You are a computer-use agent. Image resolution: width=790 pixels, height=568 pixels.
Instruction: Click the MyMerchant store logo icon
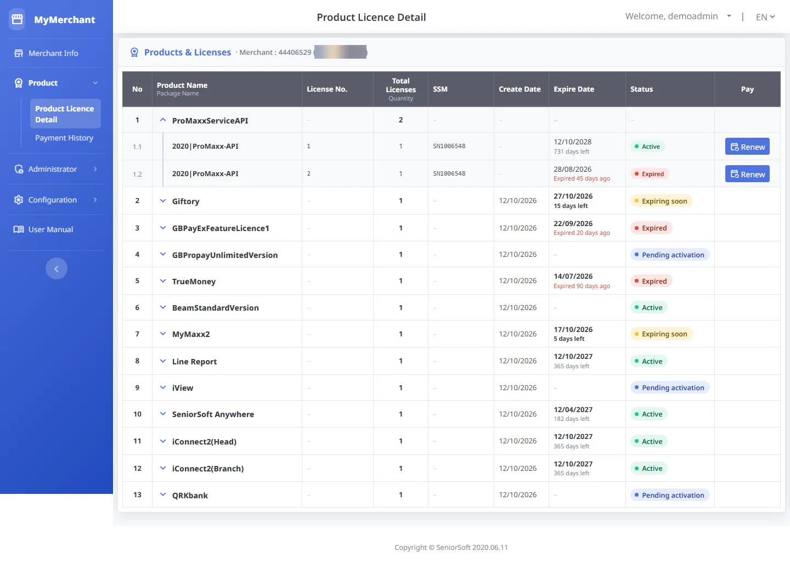click(x=18, y=19)
